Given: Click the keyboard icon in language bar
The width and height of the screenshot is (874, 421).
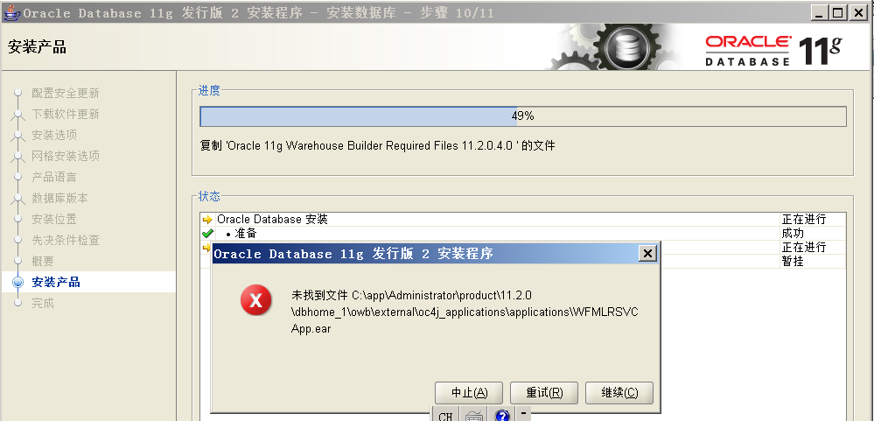Looking at the screenshot, I should pos(474,416).
